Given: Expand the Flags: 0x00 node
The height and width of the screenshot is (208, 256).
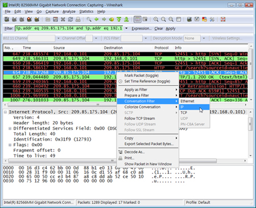Looking at the screenshot, I should point(10,145).
